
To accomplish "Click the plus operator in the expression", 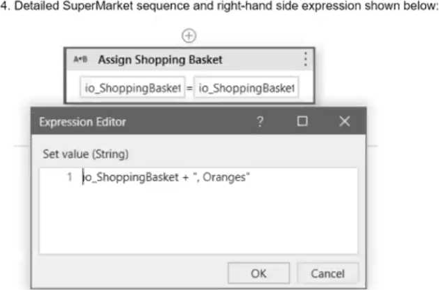I will [x=185, y=178].
